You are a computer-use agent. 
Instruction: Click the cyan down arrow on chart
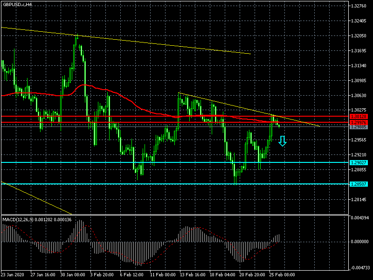(x=283, y=141)
